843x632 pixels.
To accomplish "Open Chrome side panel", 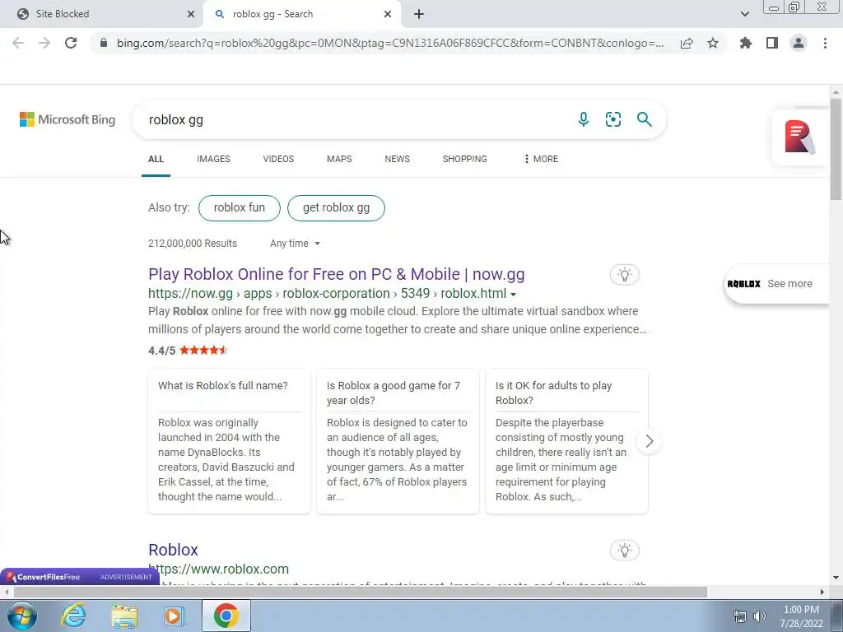I will [x=772, y=43].
